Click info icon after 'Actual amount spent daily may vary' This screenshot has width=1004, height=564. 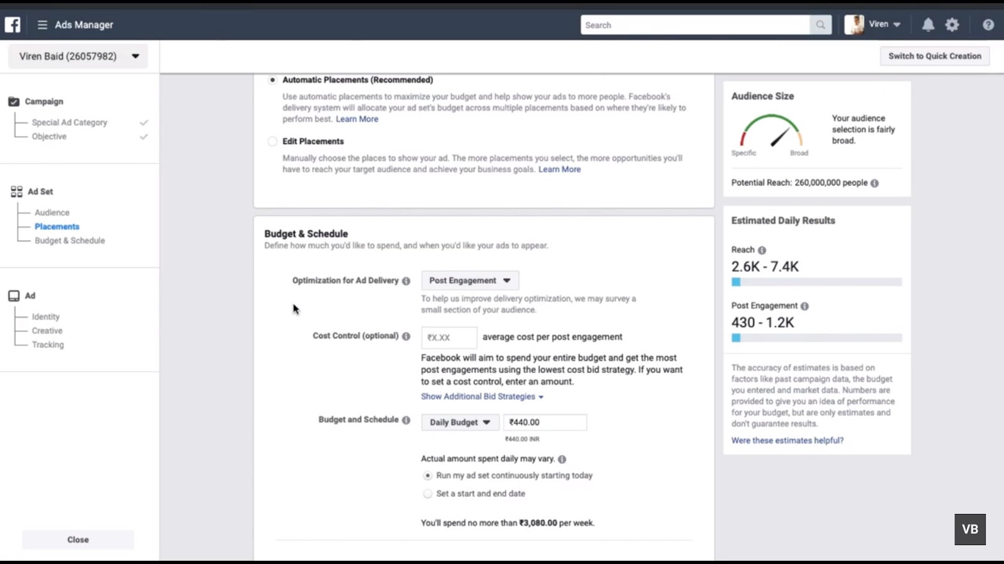(x=562, y=459)
